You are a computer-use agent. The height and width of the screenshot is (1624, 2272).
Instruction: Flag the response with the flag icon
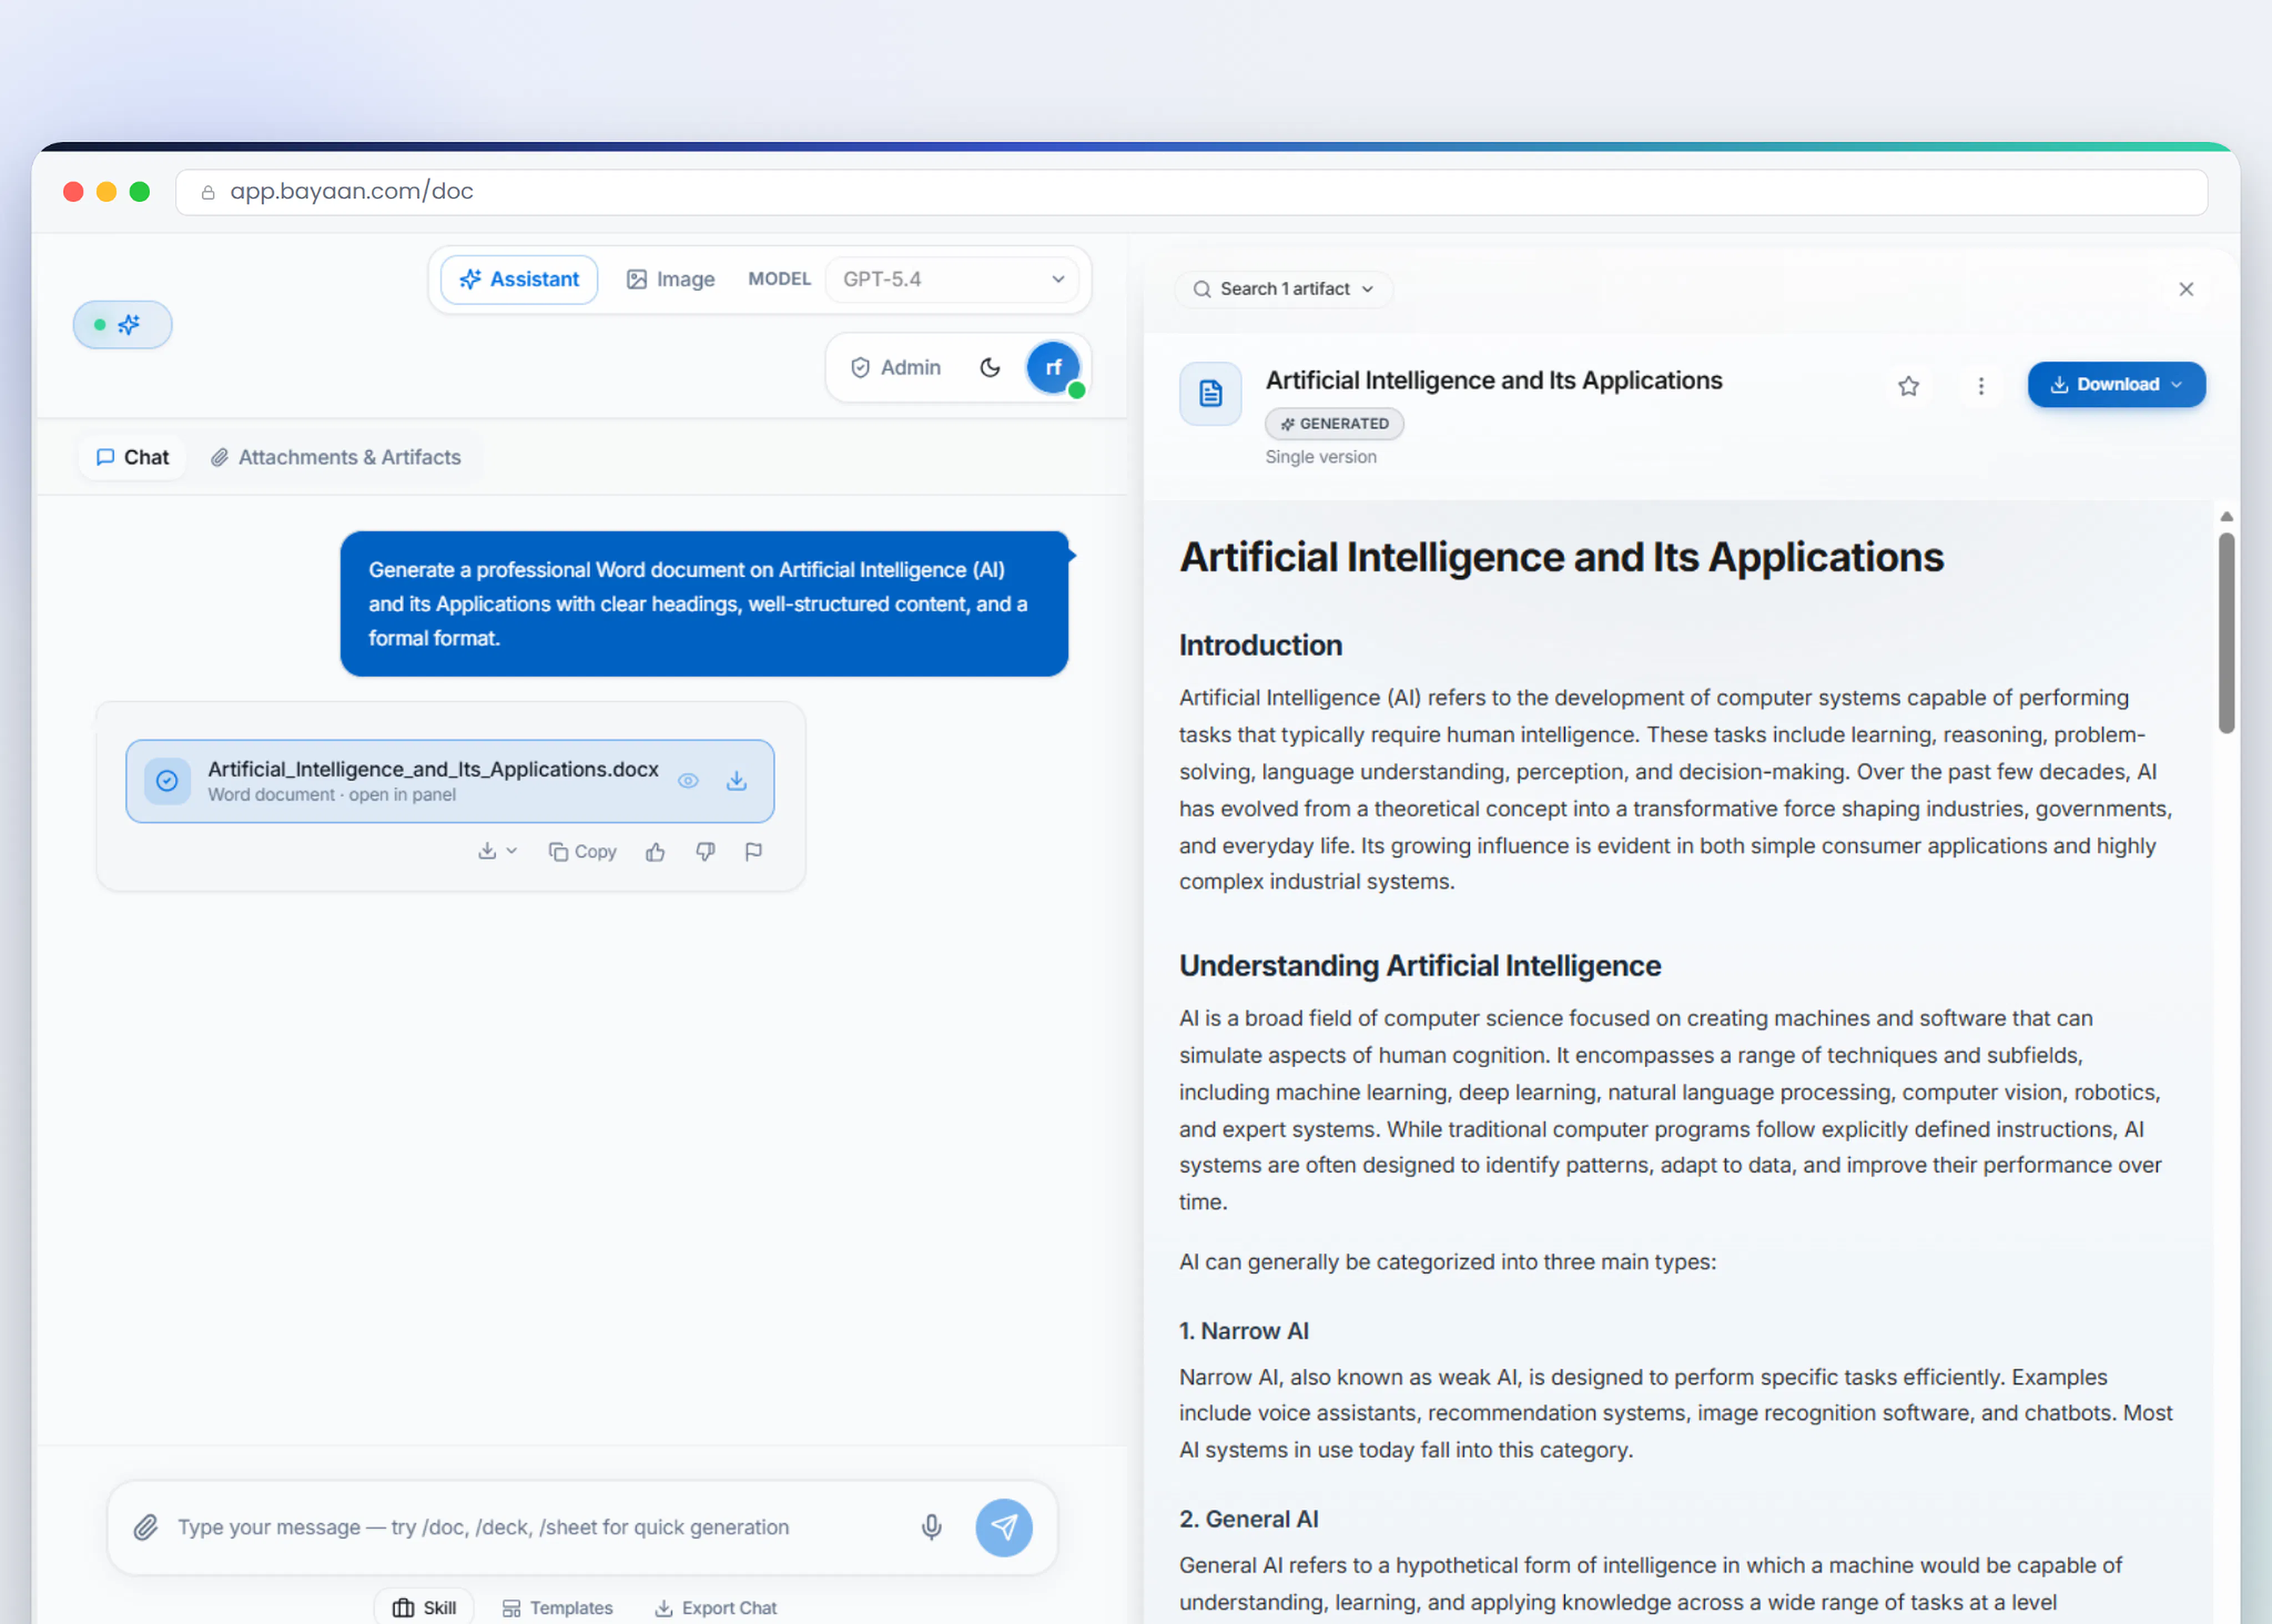click(x=754, y=851)
